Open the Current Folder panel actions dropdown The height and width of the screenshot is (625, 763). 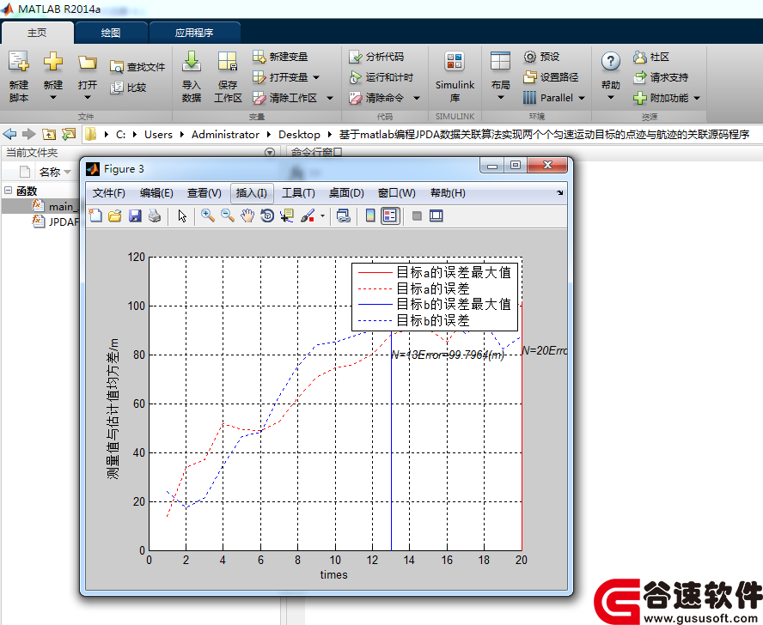(x=269, y=153)
